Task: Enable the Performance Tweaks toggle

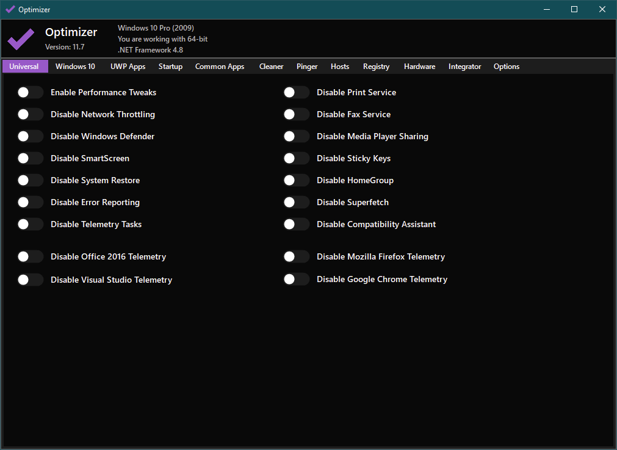Action: point(30,92)
